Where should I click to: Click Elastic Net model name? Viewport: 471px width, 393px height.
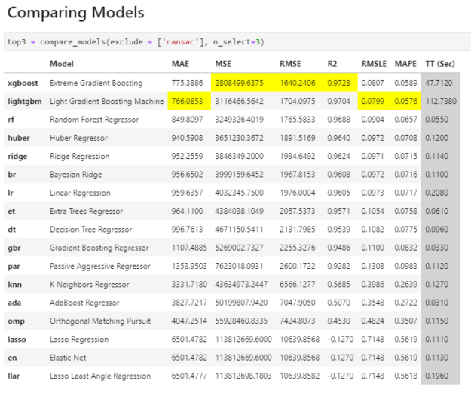68,358
